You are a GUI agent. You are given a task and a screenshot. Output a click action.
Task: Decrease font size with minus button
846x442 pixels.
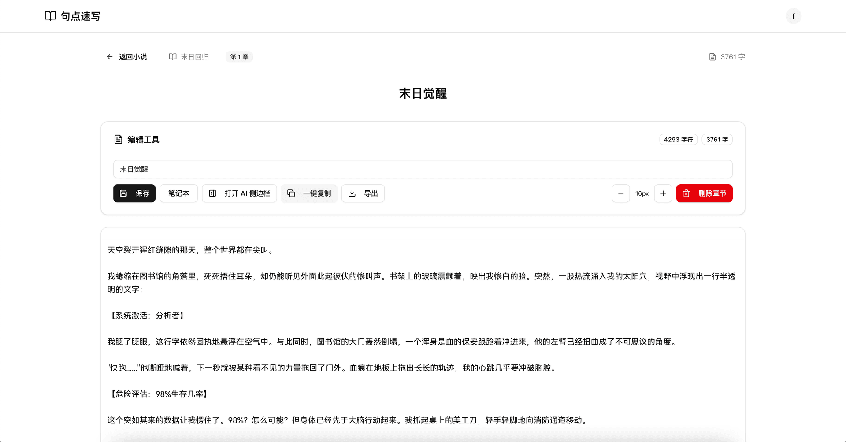[x=621, y=193]
